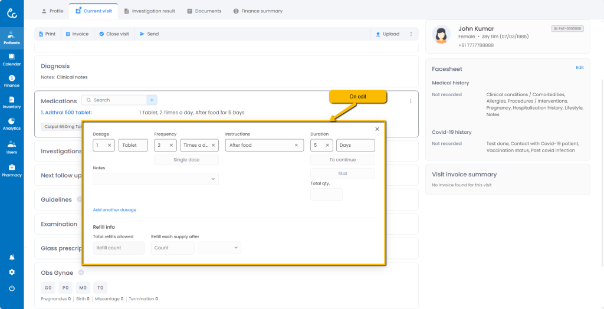
Task: Go to Finance in the sidebar
Action: tap(12, 81)
